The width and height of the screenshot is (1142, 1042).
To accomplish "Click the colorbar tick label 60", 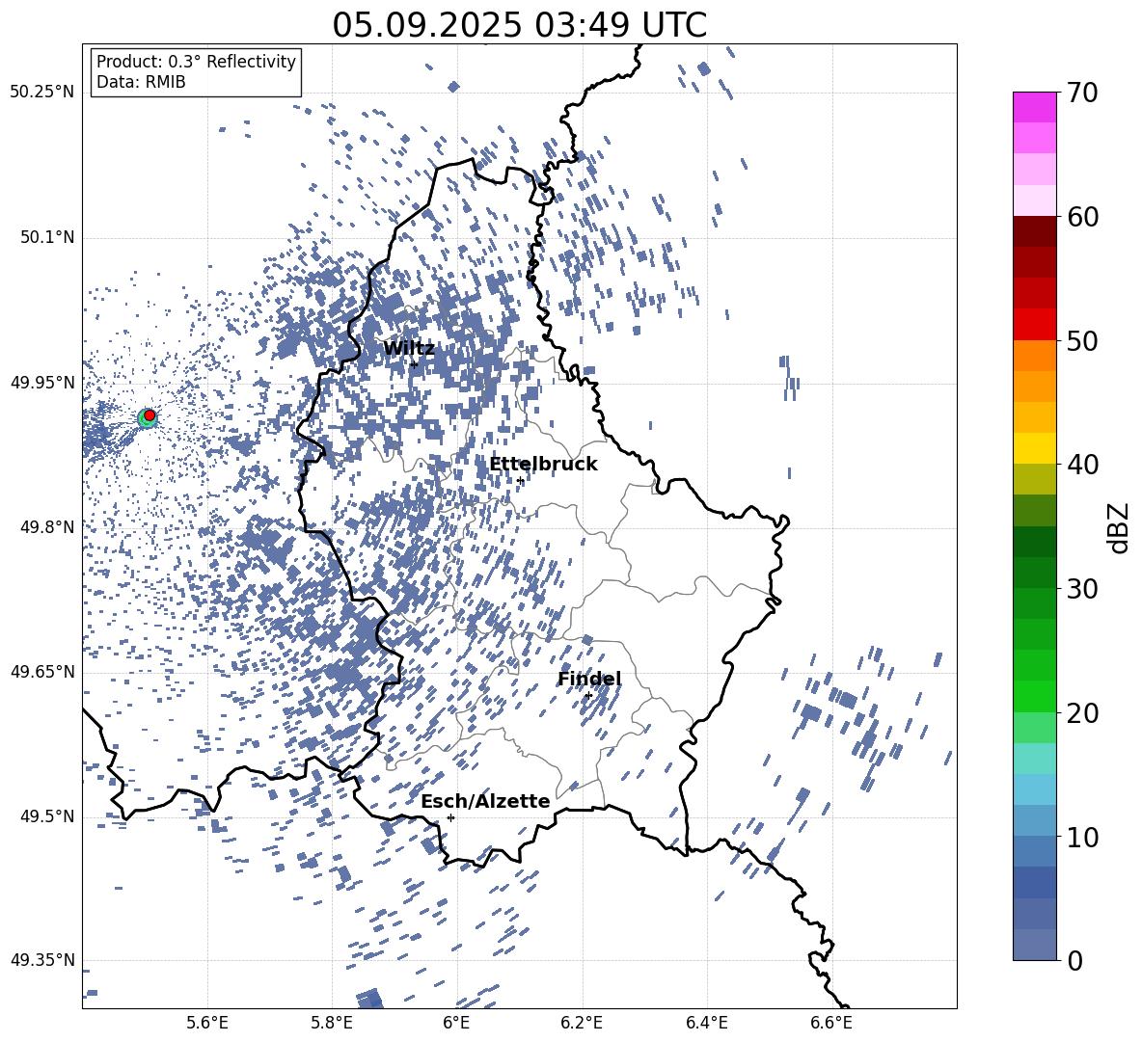I will (1081, 217).
